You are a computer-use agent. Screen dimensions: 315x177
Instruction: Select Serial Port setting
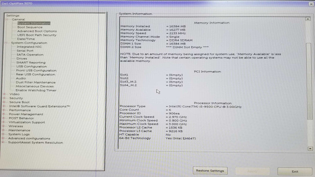(25, 51)
